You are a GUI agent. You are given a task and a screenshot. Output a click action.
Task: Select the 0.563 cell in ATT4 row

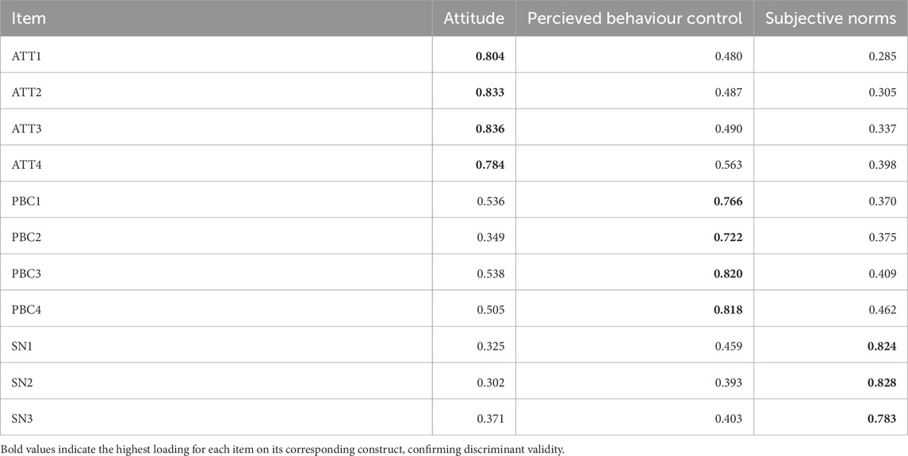coord(728,165)
